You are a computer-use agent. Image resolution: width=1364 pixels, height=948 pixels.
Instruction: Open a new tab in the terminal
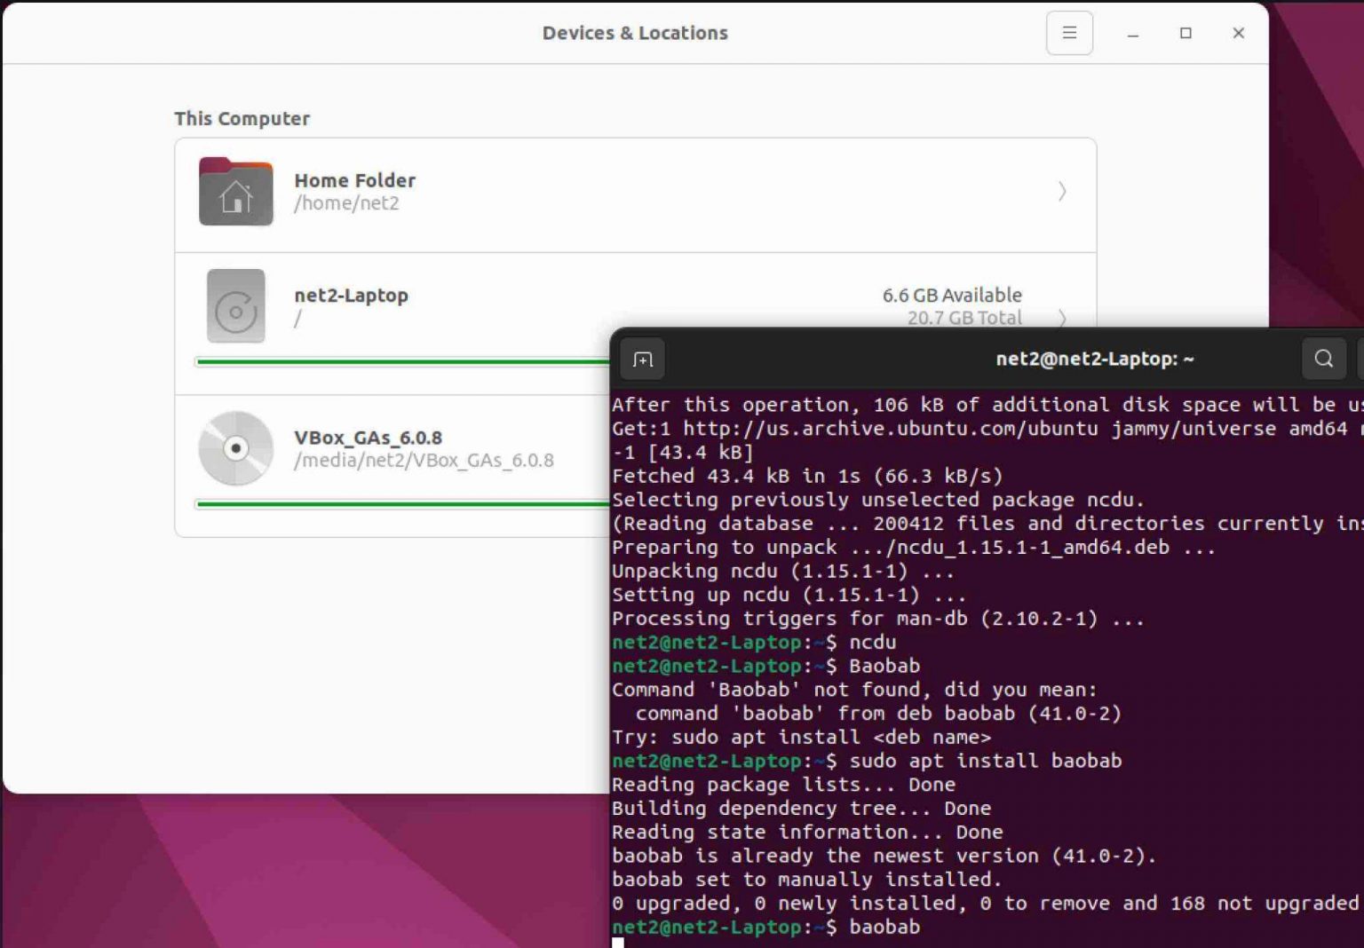point(642,359)
